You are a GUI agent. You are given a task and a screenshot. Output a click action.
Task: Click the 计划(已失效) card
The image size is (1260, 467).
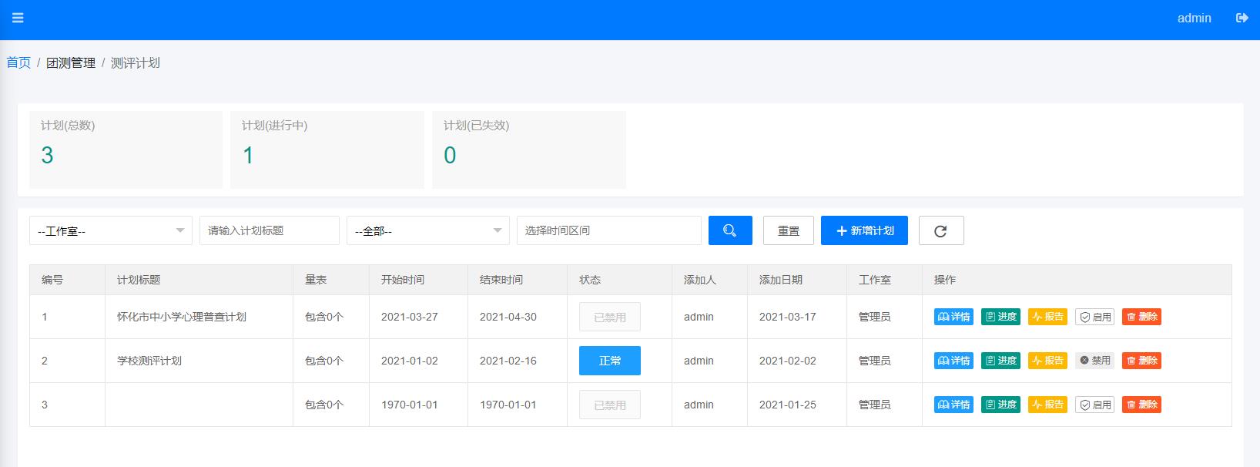coord(529,150)
